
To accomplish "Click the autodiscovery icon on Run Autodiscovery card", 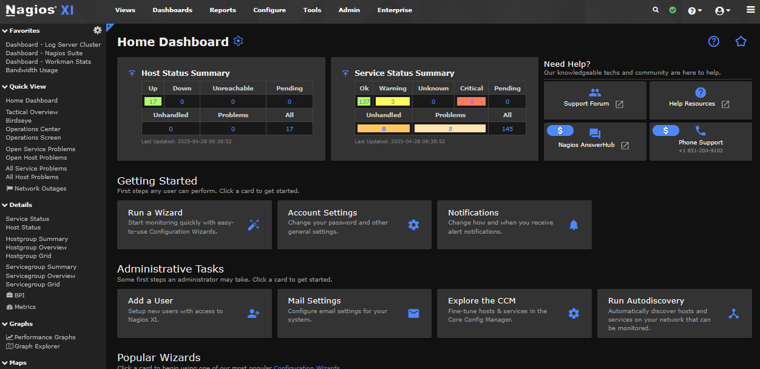I will point(733,313).
